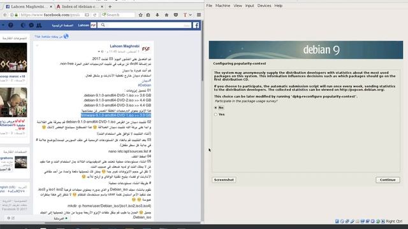Click debian-9.1.0-amd64-DVD-2.iso text line
This screenshot has width=408, height=229.
coord(117,101)
